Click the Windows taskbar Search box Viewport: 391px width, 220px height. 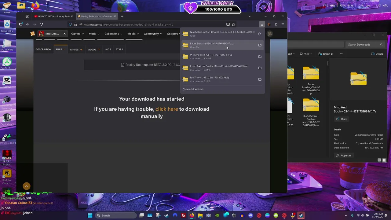click(x=115, y=215)
